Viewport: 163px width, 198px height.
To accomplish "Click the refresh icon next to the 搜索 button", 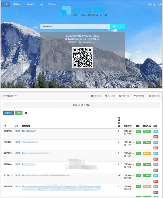I will (x=26, y=113).
